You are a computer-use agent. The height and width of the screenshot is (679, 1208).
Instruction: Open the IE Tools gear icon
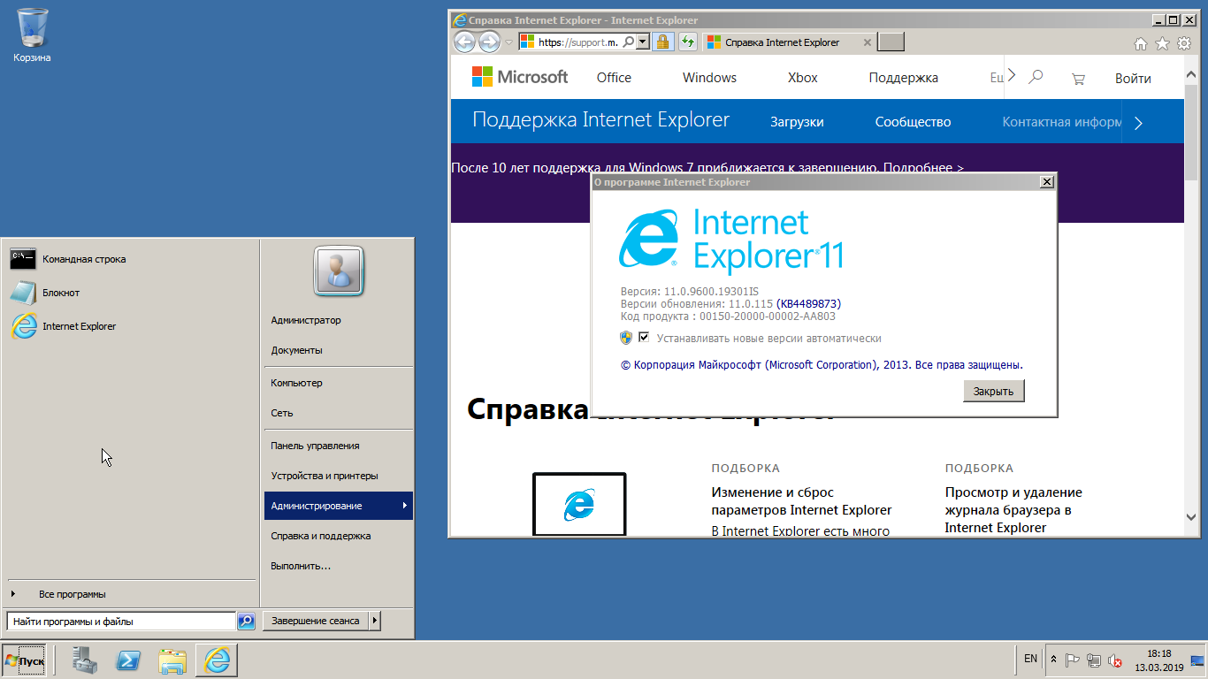(x=1184, y=42)
